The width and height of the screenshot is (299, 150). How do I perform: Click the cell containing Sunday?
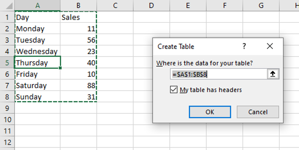pos(38,97)
